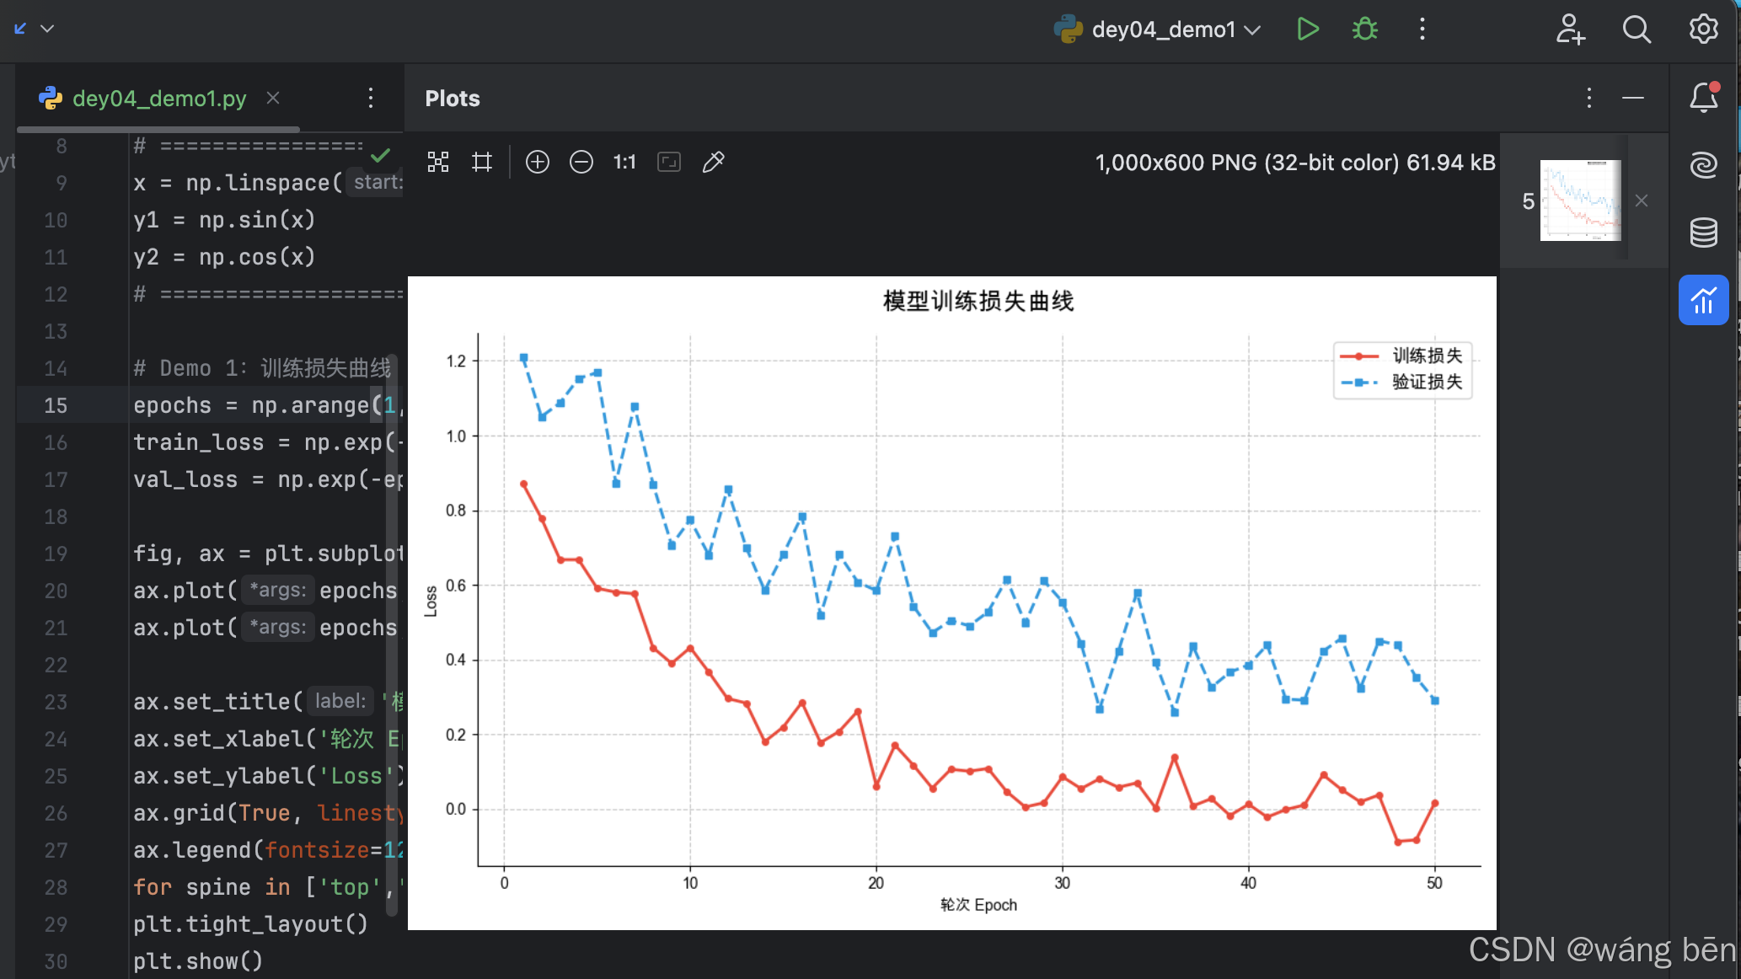Expand the dey04_demo1 run configuration dropdown
The height and width of the screenshot is (979, 1741).
point(1252,30)
